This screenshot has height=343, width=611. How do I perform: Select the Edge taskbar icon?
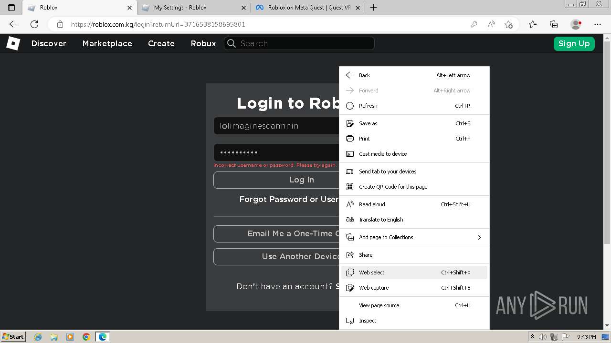[103, 337]
